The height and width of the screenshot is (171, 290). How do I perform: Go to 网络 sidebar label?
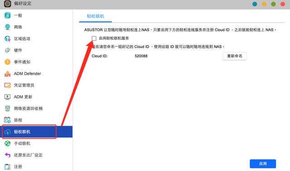(18, 27)
